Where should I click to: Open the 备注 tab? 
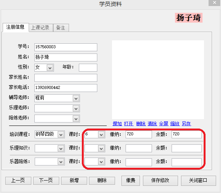pyautogui.click(x=61, y=28)
